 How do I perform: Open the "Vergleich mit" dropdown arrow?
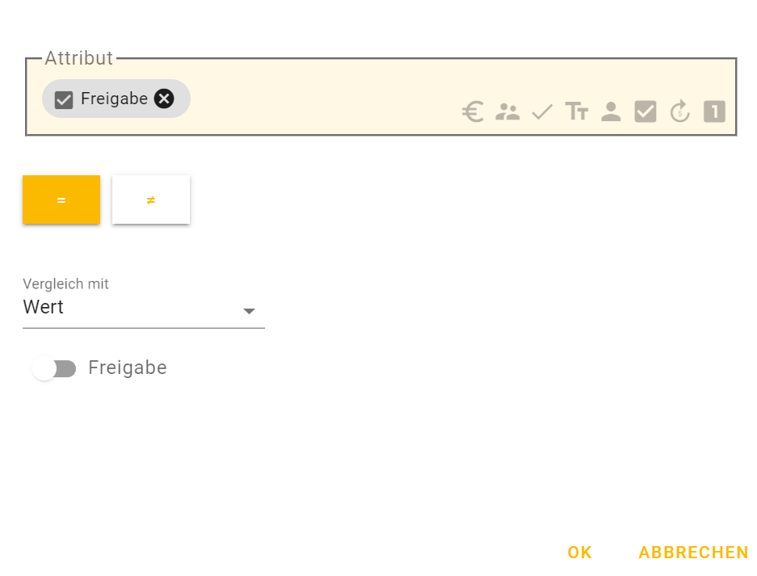(249, 311)
